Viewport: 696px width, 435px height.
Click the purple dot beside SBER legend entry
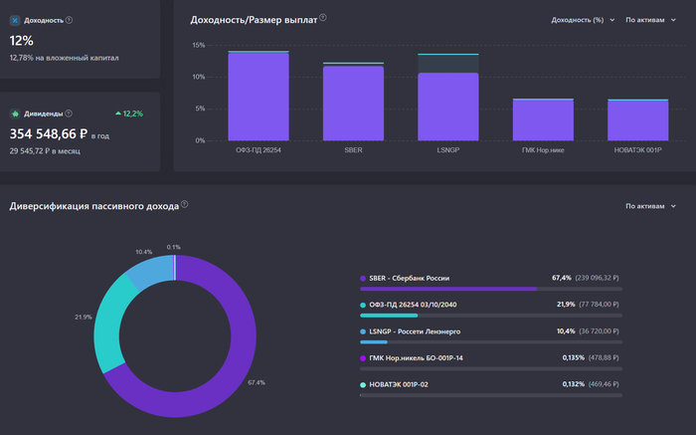[x=363, y=279]
